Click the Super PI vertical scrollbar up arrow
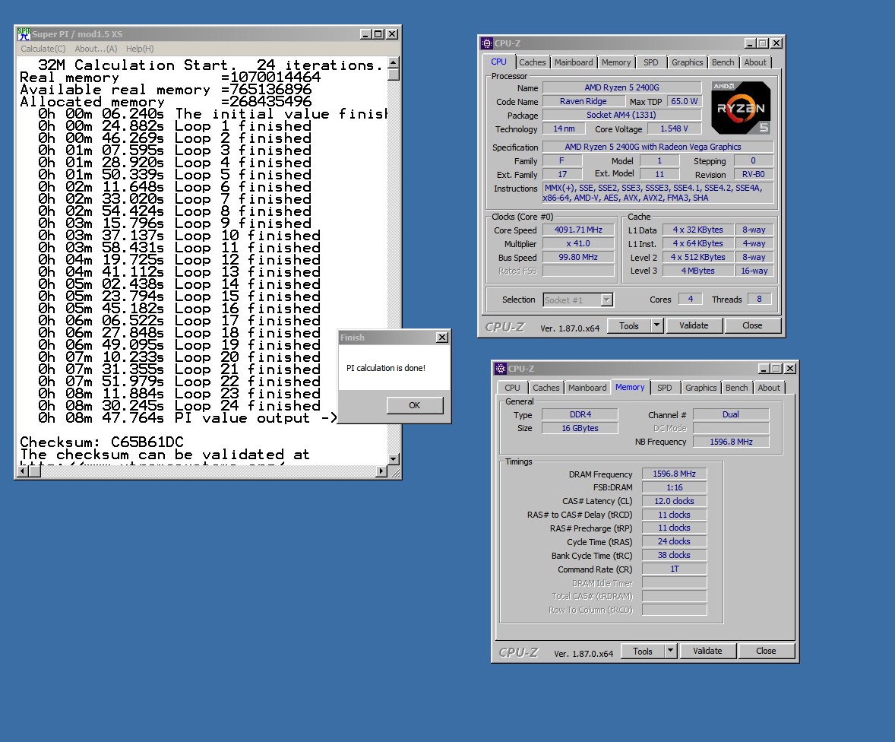 [x=394, y=62]
